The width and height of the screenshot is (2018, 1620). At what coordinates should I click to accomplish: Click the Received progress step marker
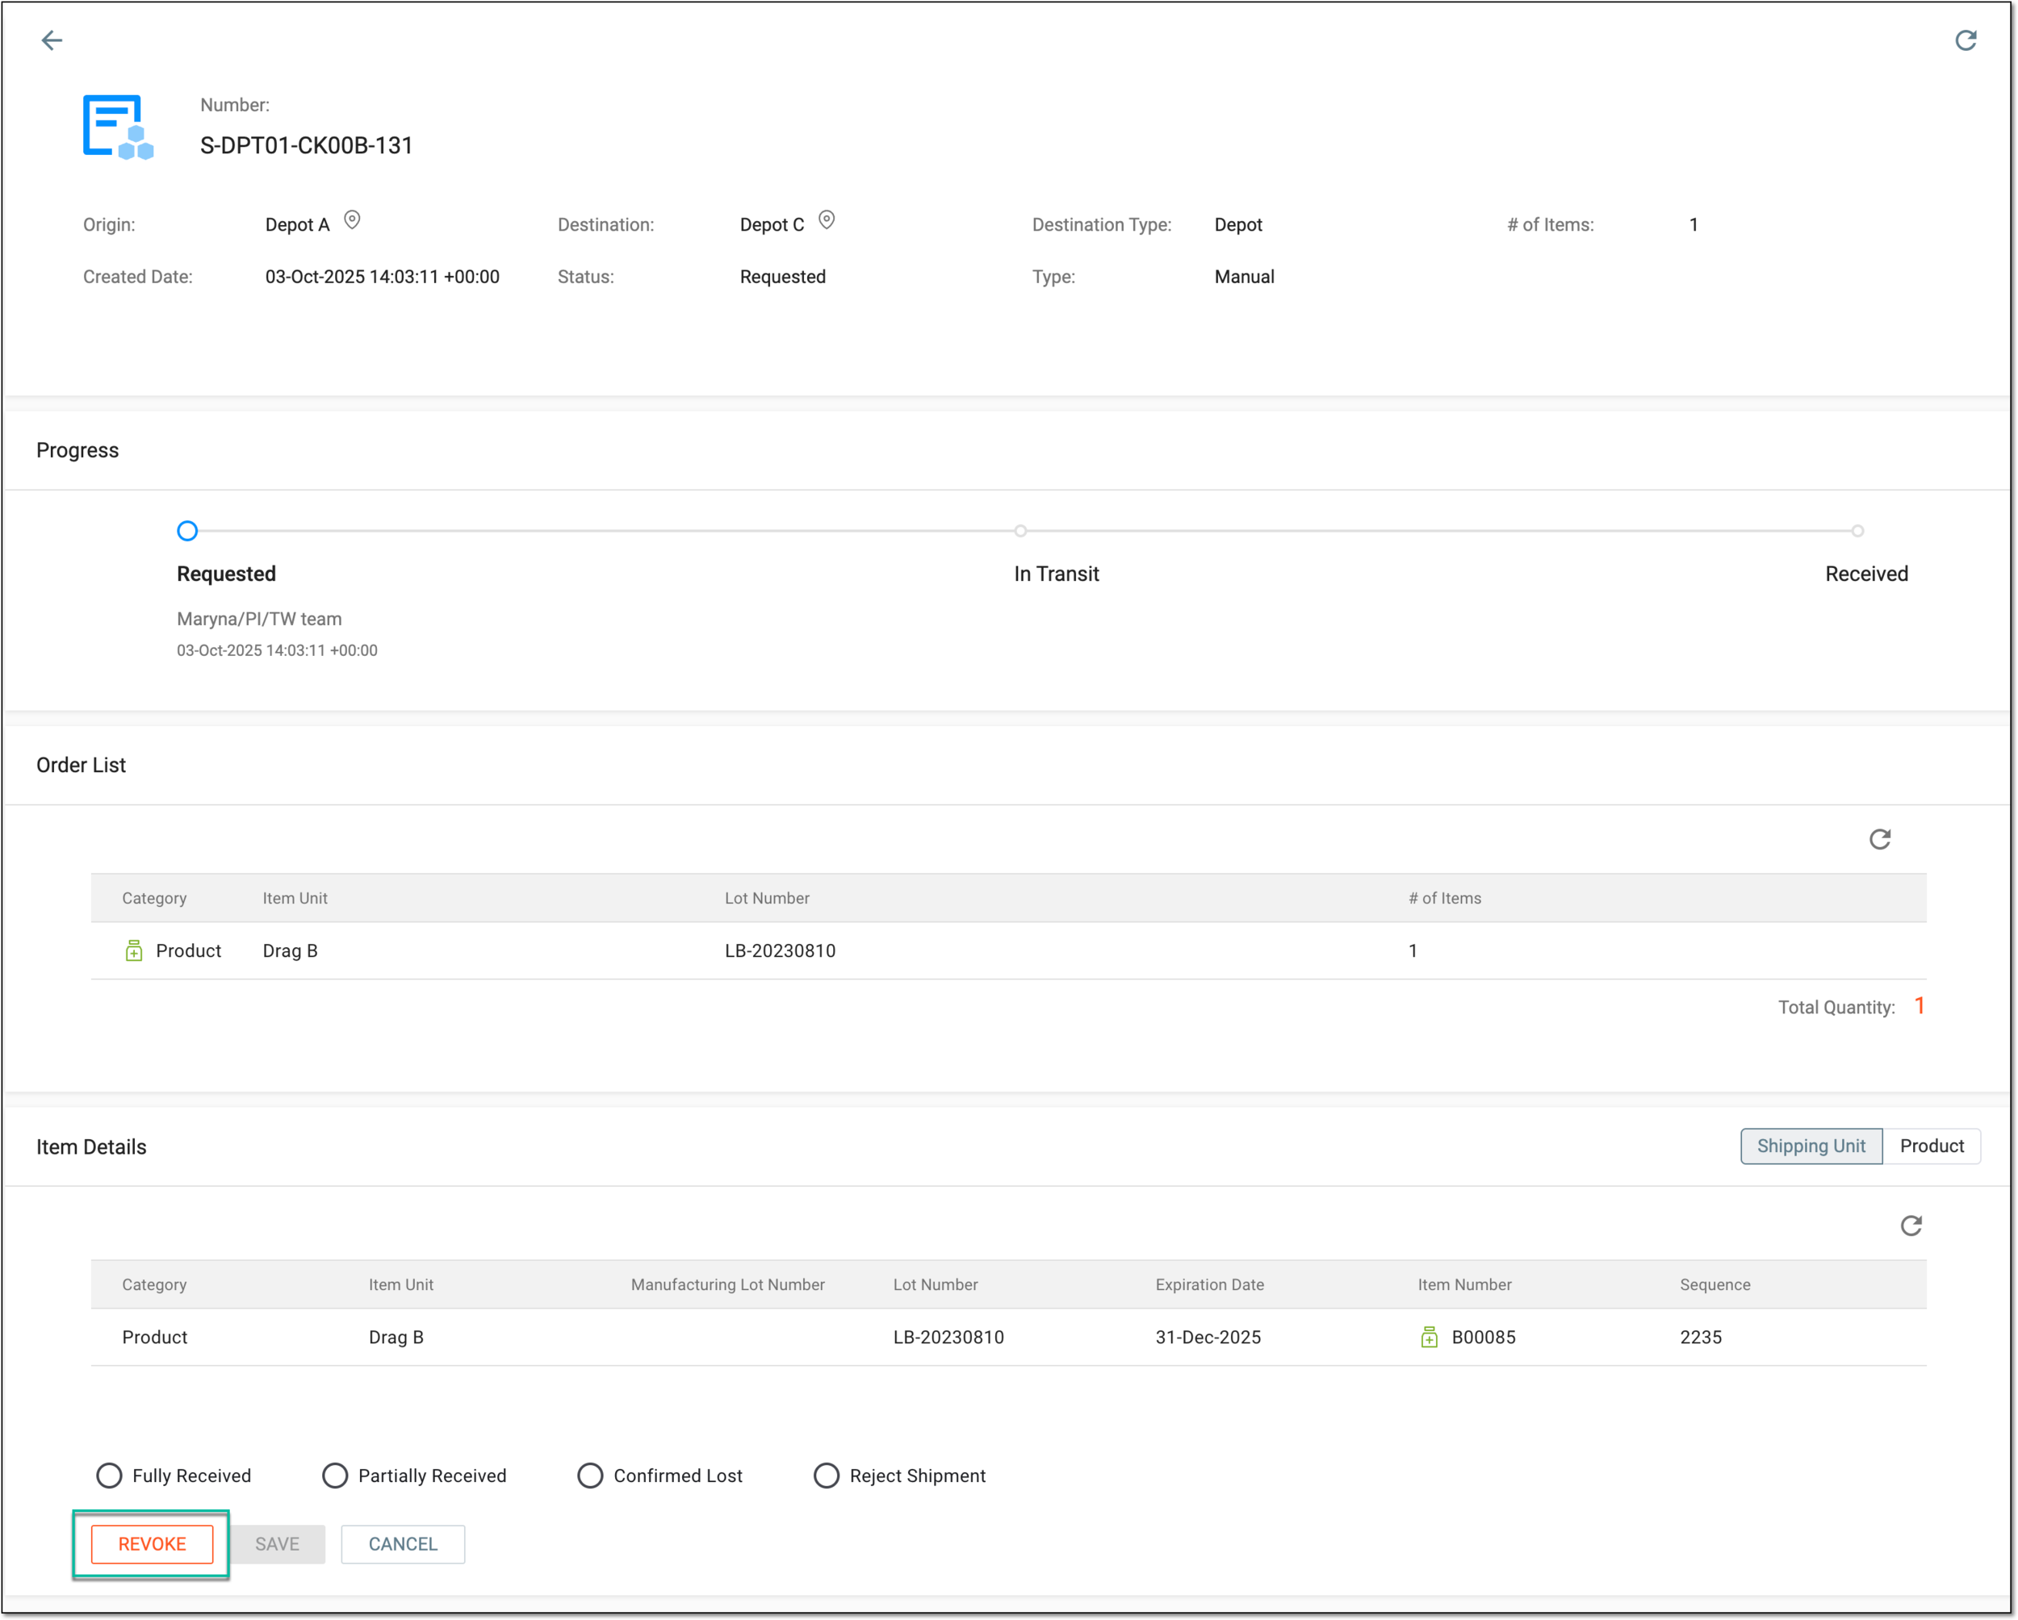(1858, 532)
